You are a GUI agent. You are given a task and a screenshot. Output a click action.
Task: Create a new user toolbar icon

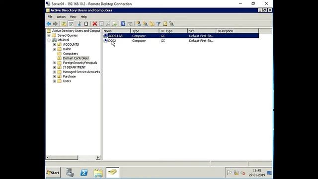pos(139,24)
